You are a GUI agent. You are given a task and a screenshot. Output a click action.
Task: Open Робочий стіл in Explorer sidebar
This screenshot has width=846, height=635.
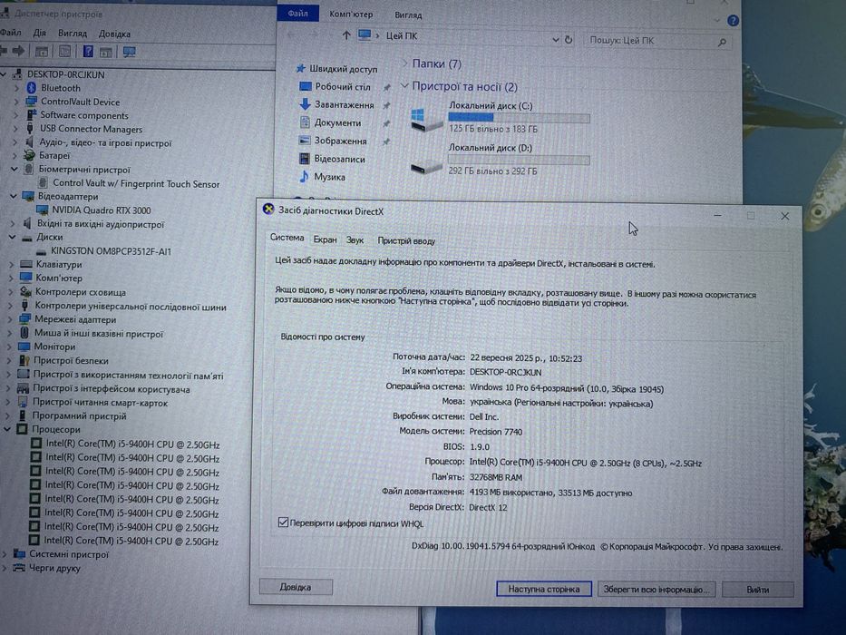(x=343, y=86)
